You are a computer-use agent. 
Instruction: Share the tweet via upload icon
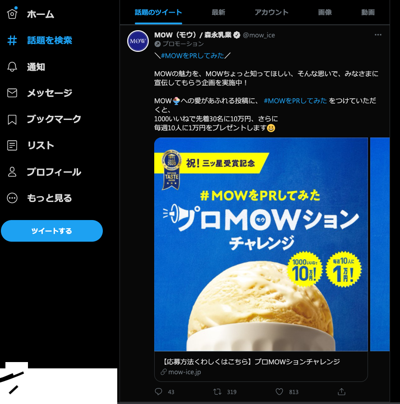coord(341,392)
